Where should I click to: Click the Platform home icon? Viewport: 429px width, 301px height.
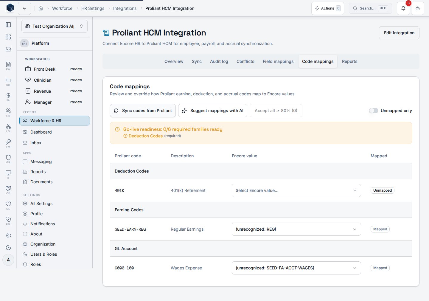(x=24, y=43)
